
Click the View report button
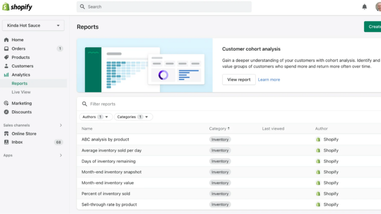238,79
